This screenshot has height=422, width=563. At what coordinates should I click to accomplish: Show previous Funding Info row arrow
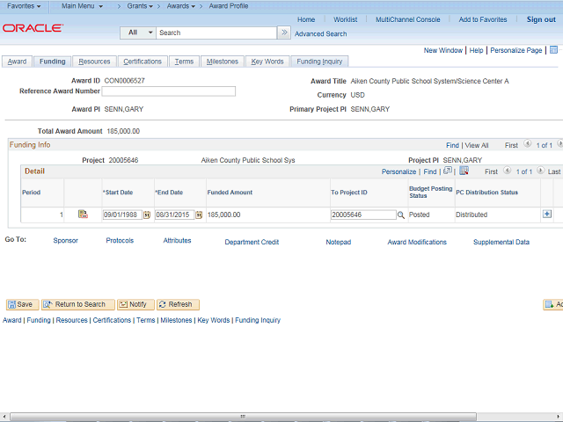pos(527,143)
